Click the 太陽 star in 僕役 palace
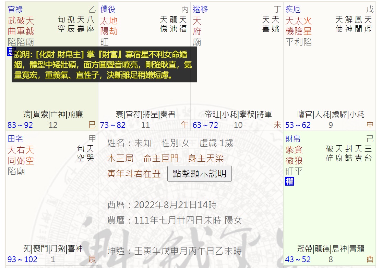 (x=105, y=26)
